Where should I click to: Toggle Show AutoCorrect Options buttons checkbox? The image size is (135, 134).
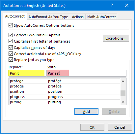click(11, 25)
